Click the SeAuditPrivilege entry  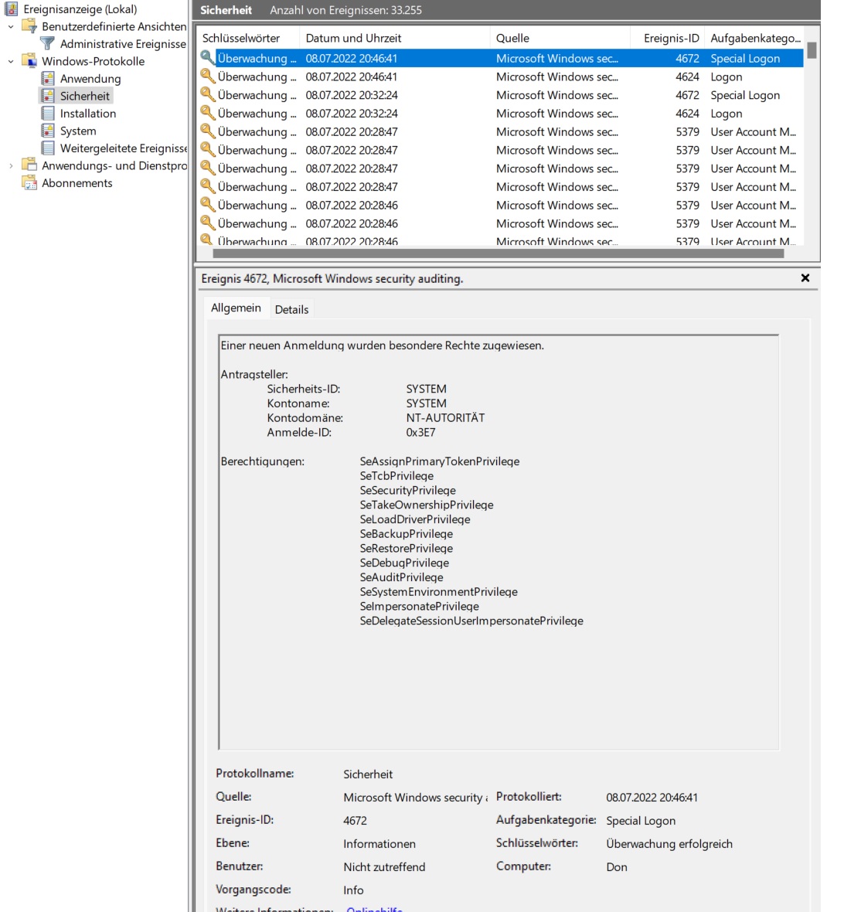tap(401, 577)
